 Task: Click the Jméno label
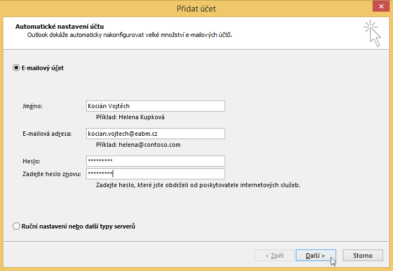click(33, 106)
